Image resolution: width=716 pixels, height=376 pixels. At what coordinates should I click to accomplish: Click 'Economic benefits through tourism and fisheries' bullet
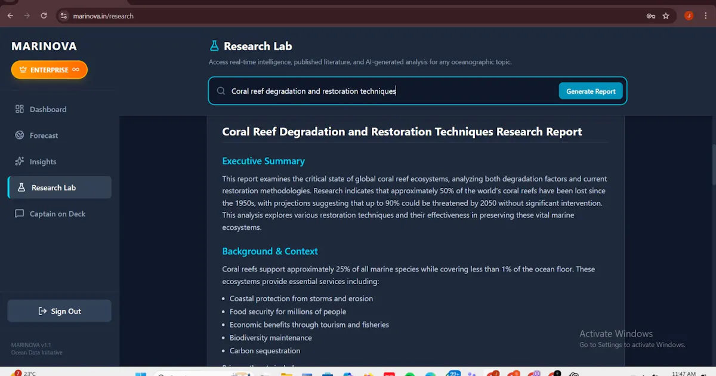click(309, 325)
